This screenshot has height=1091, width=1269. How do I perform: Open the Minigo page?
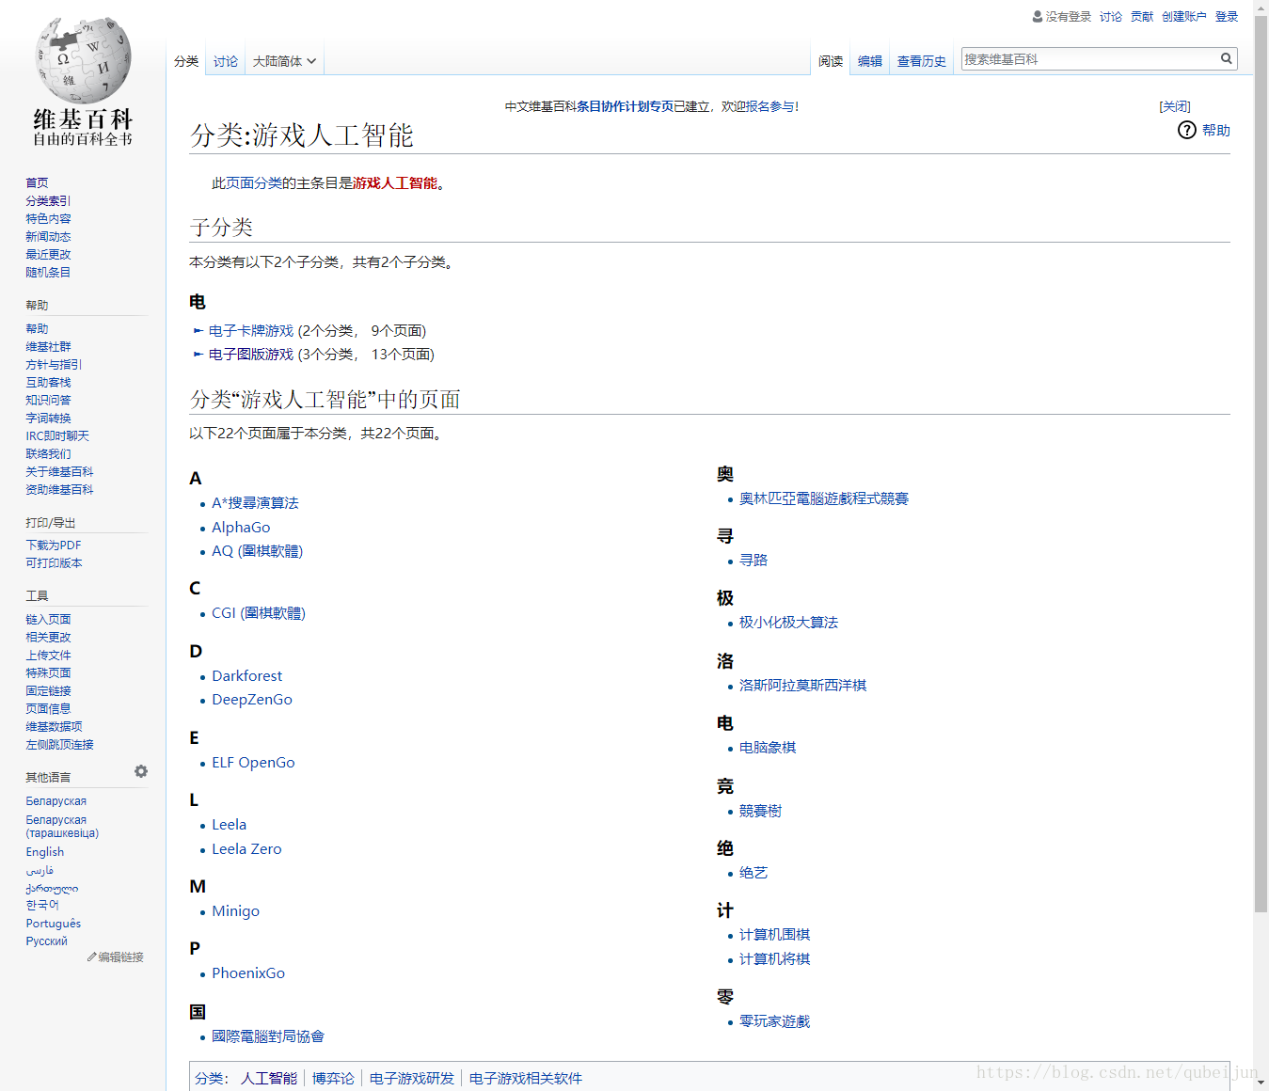235,911
